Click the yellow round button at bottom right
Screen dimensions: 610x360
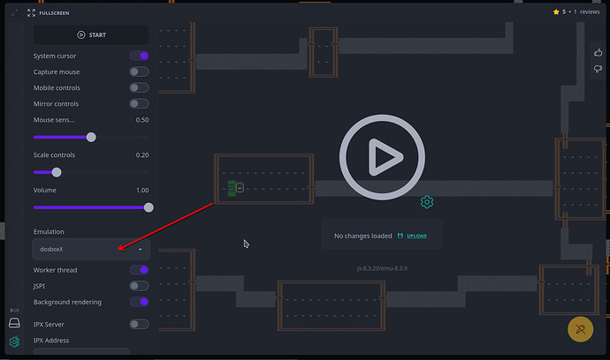point(580,329)
